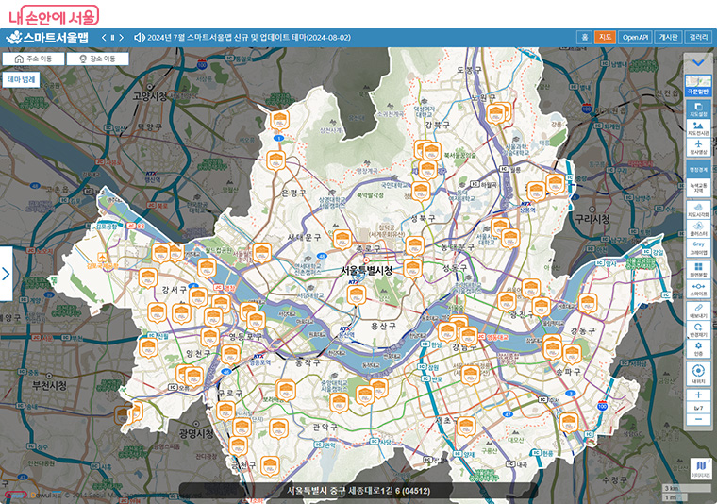Collapse the right toolbar with chevron
Screen dimensions: 717x504
coord(698,64)
